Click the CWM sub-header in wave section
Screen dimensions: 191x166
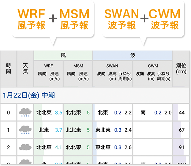[x=153, y=66]
